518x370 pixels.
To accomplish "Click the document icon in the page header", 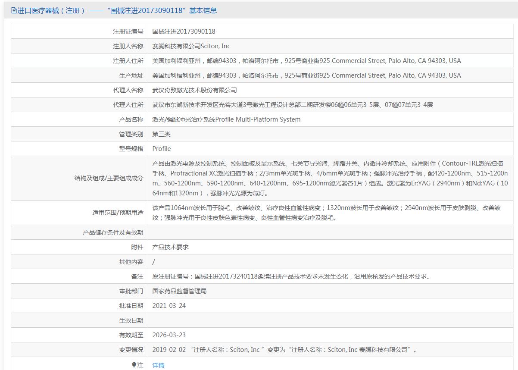I will [x=14, y=11].
